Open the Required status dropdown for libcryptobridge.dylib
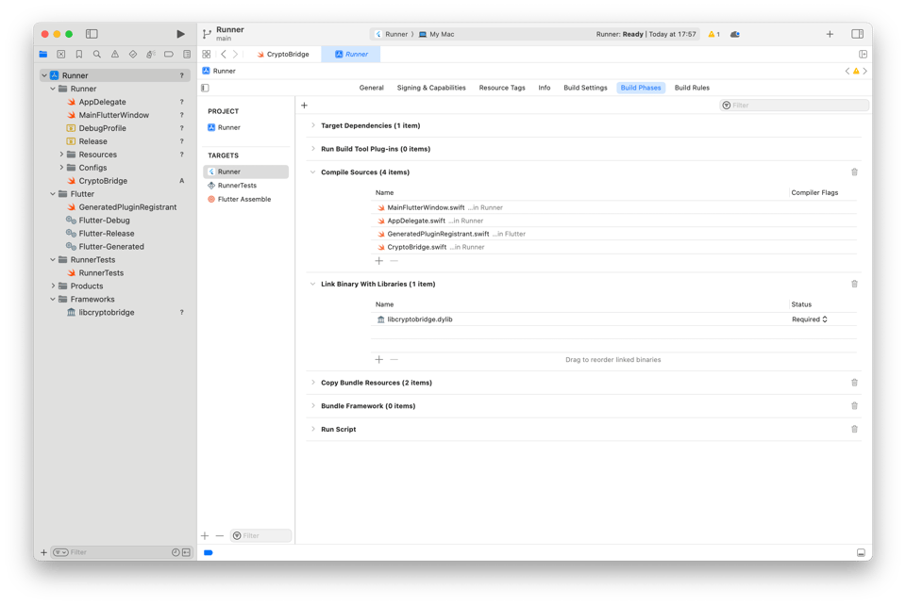Image resolution: width=906 pixels, height=605 pixels. (x=810, y=319)
